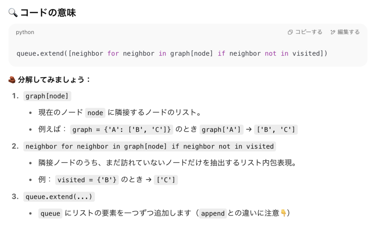Click the graph['A'] inline code chip

221,130
